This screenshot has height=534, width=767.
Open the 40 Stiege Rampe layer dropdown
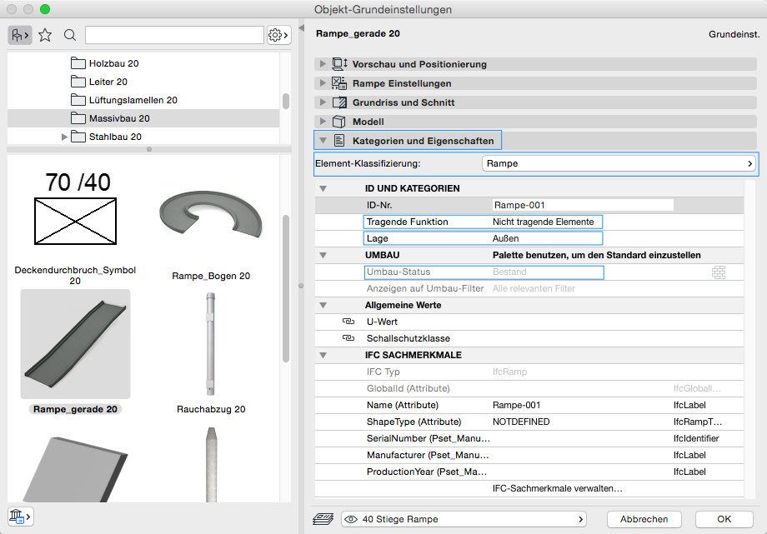(x=463, y=519)
